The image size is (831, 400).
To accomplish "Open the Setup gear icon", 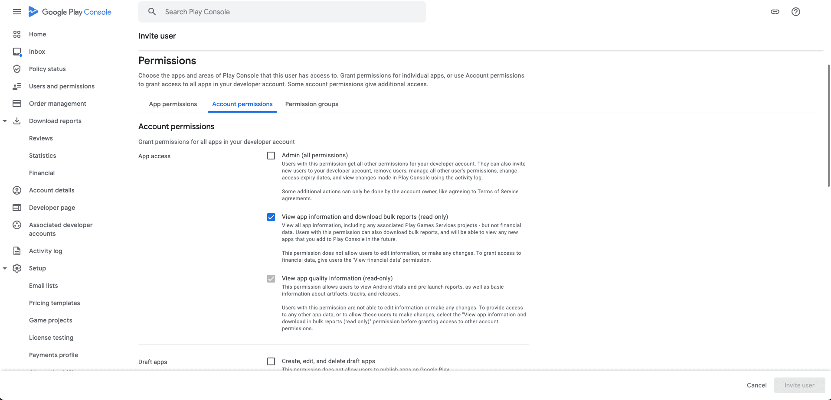I will pyautogui.click(x=16, y=268).
